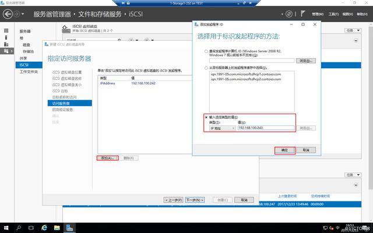373x233 pixels.
Task: Click 取消 in the iSCSI virtual disk wizard
Action: click(244, 200)
